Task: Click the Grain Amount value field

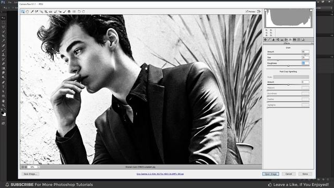Action: click(305, 52)
